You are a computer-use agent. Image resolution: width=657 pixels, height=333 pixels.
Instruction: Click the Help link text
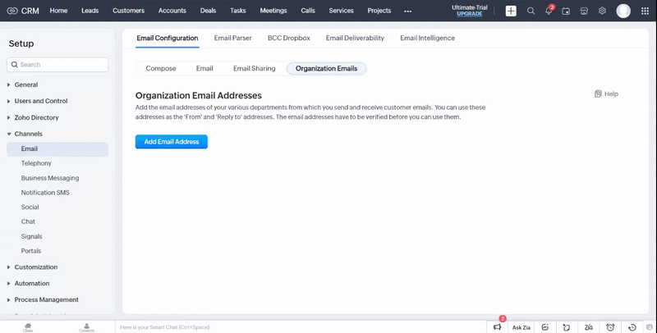611,94
